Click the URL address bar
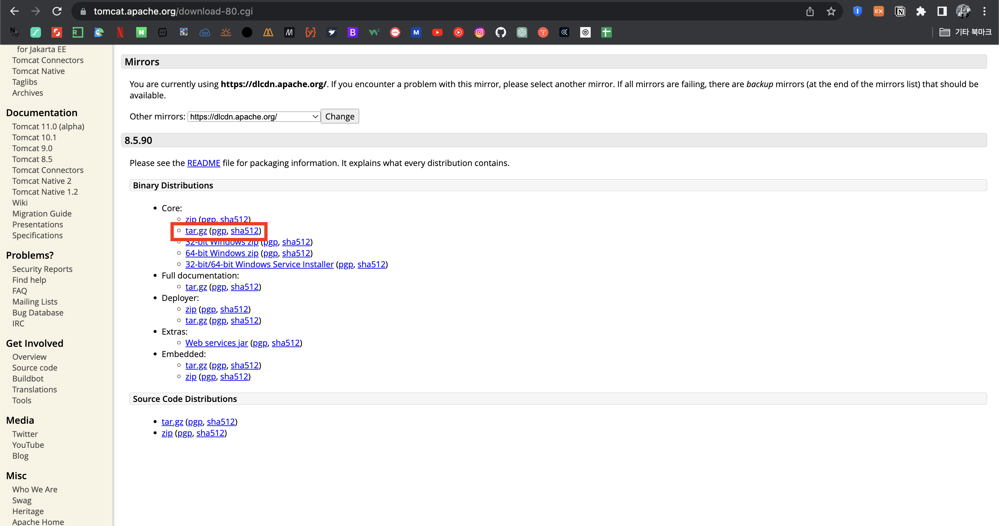The height and width of the screenshot is (526, 999). (x=426, y=11)
